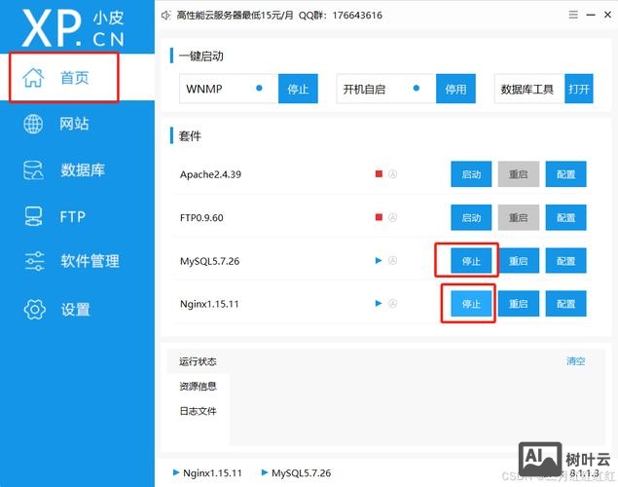Configure FTP0.9.60
Screen dimensions: 618x487
[x=565, y=217]
